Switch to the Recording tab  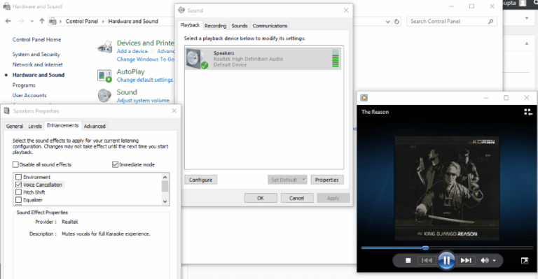pos(216,26)
